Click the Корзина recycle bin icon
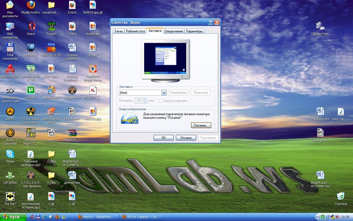The width and height of the screenshot is (353, 221). tap(340, 199)
